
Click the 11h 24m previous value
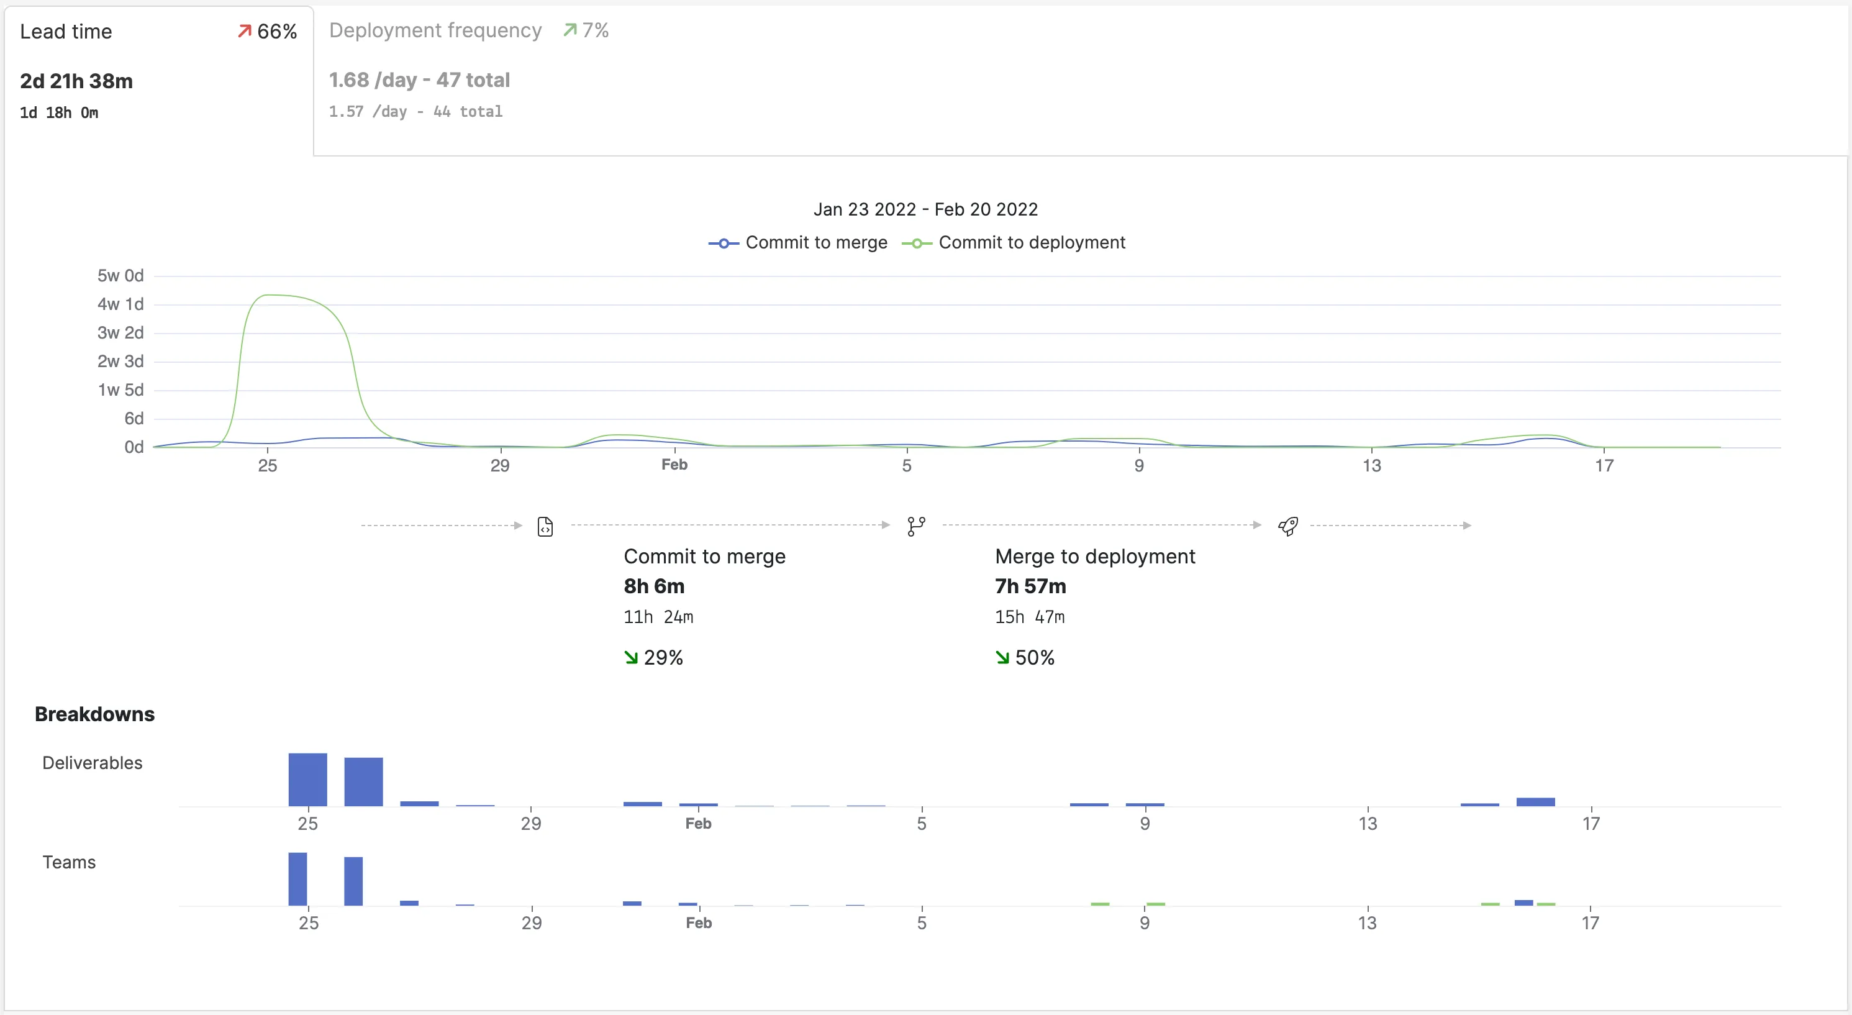pyautogui.click(x=658, y=617)
